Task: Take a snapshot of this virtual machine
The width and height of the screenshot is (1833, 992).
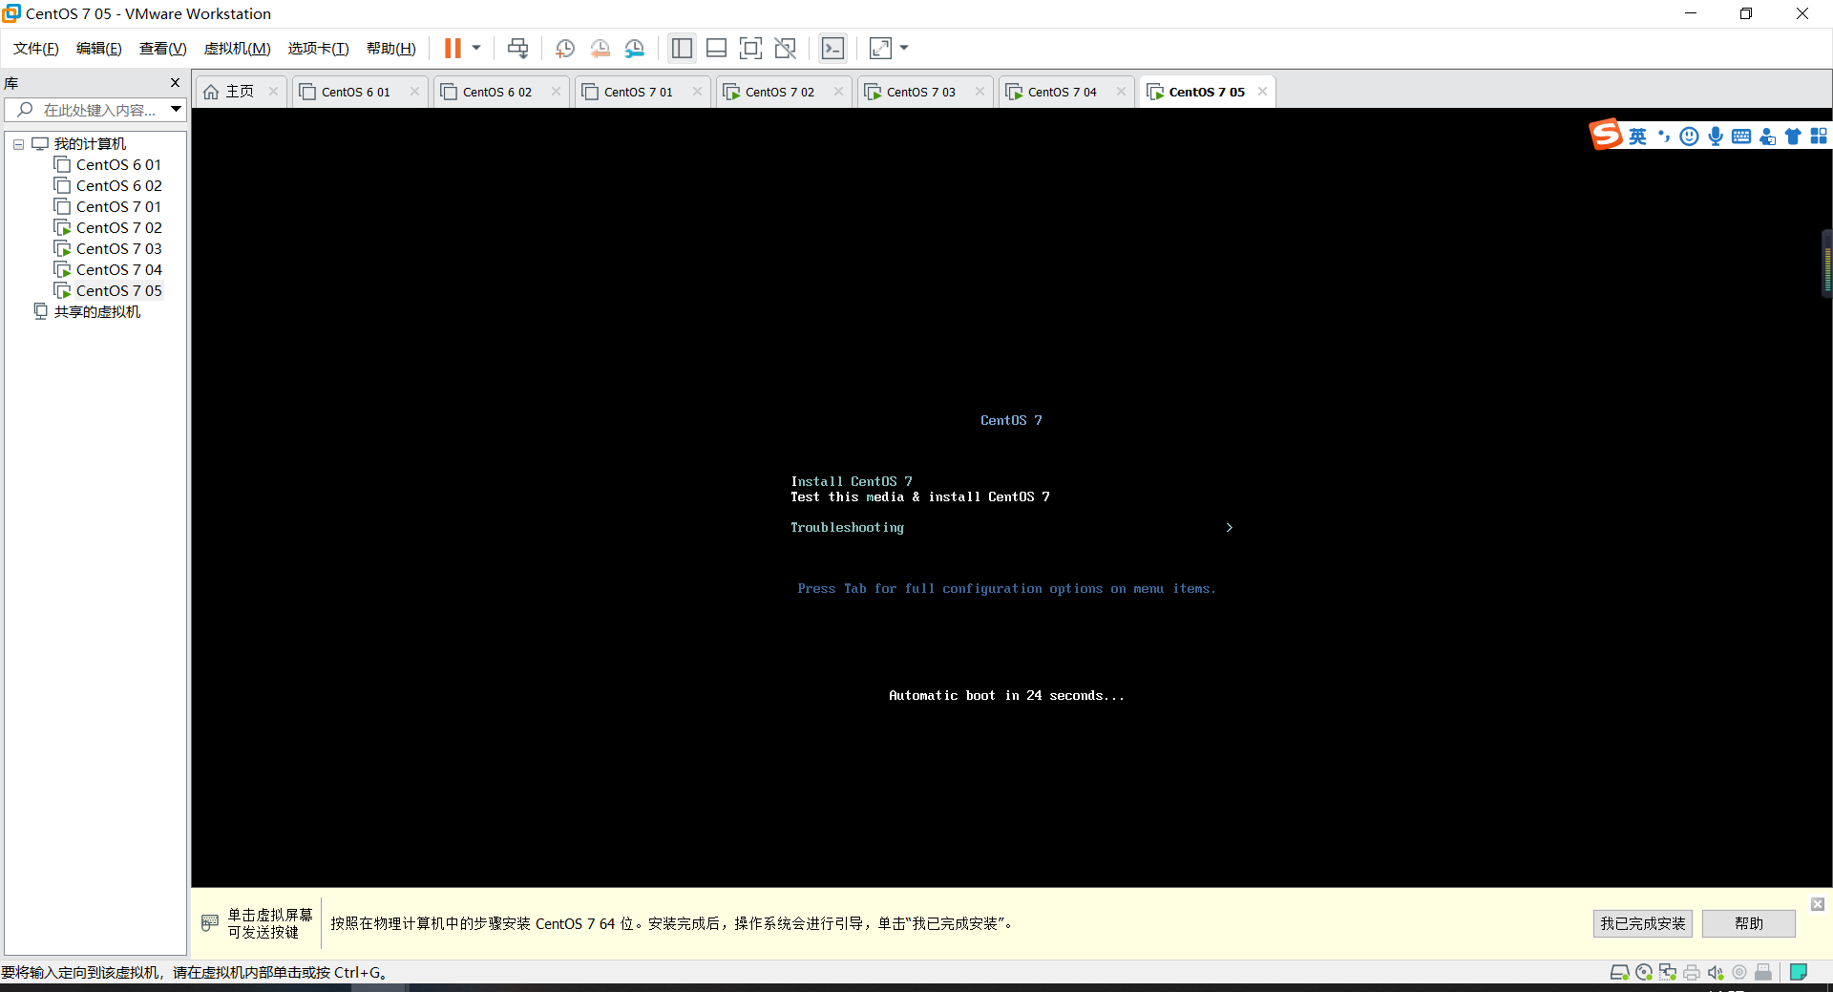Action: (565, 48)
